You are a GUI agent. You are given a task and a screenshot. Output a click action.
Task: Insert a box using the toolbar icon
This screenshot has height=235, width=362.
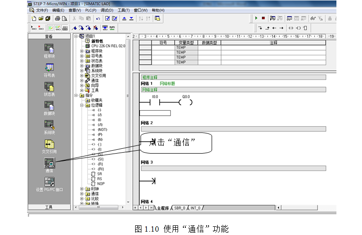pyautogui.click(x=305, y=28)
